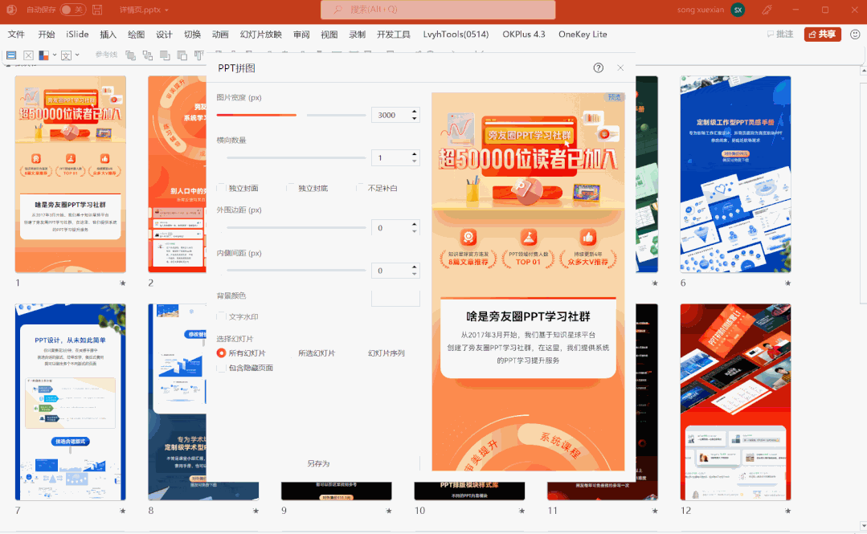This screenshot has width=867, height=534.
Task: Expand the fill color dropdown on the toolbar
Action: 54,54
